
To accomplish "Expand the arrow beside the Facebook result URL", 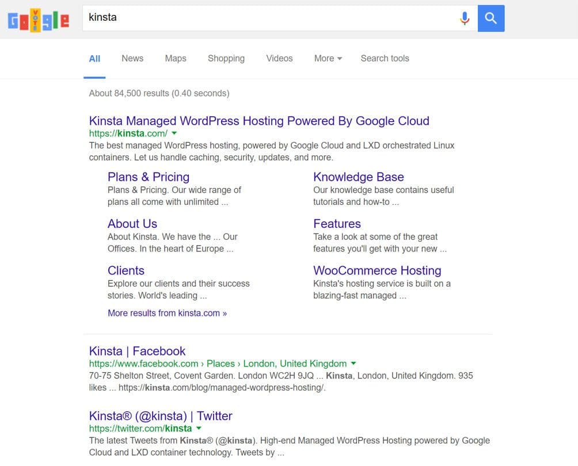I will pyautogui.click(x=353, y=364).
